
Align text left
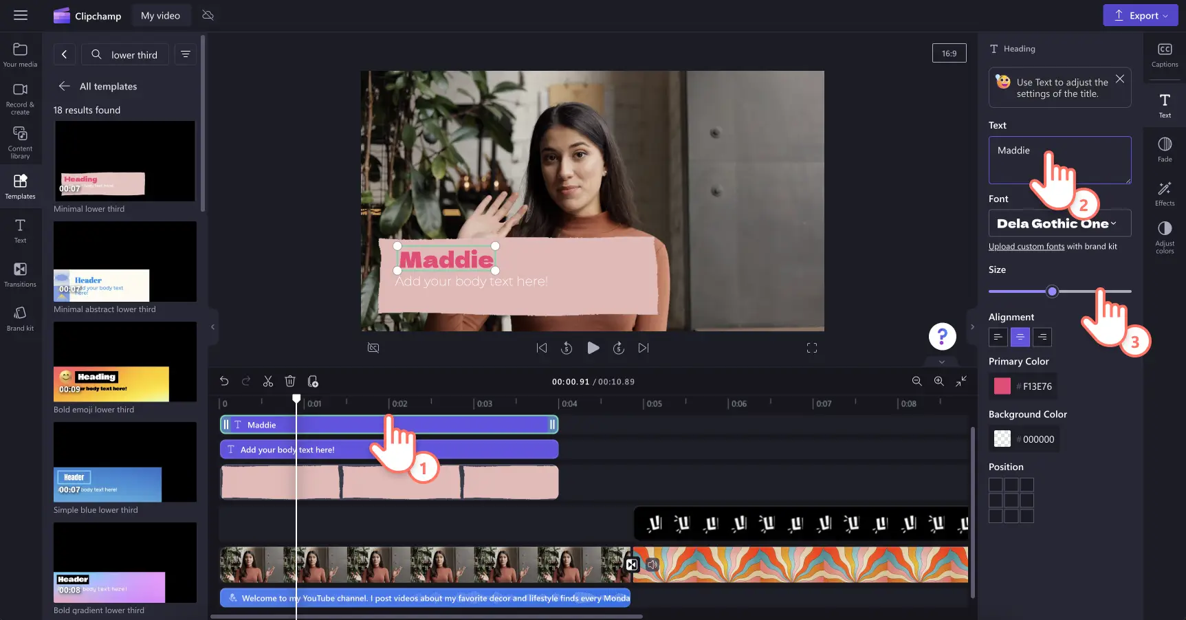coord(998,337)
